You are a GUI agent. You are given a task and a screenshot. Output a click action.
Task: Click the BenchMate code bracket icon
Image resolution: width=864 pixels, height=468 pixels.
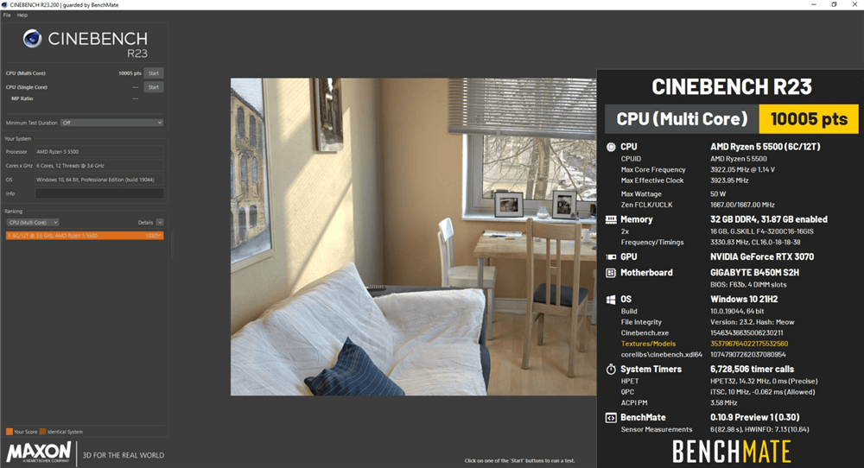pyautogui.click(x=612, y=417)
